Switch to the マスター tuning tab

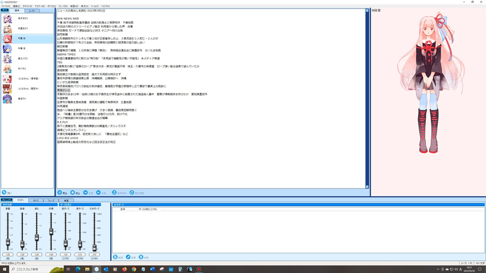pyautogui.click(x=20, y=200)
